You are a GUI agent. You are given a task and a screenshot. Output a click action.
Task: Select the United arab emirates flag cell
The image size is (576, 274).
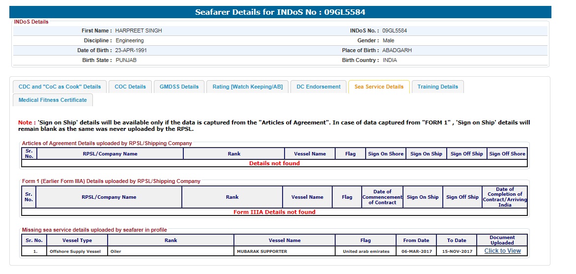(366, 251)
